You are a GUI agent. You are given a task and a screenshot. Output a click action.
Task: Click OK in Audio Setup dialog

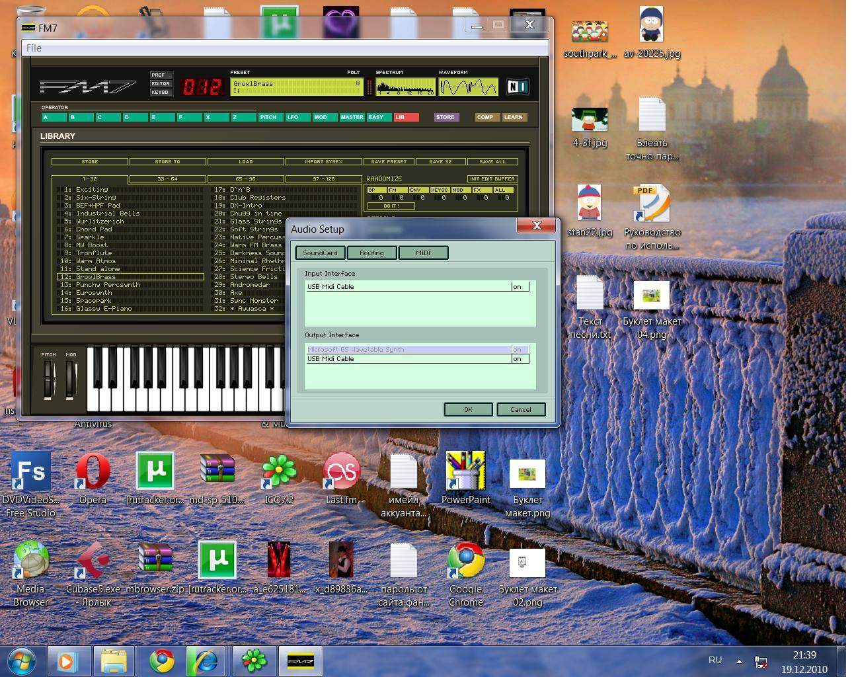pyautogui.click(x=468, y=409)
